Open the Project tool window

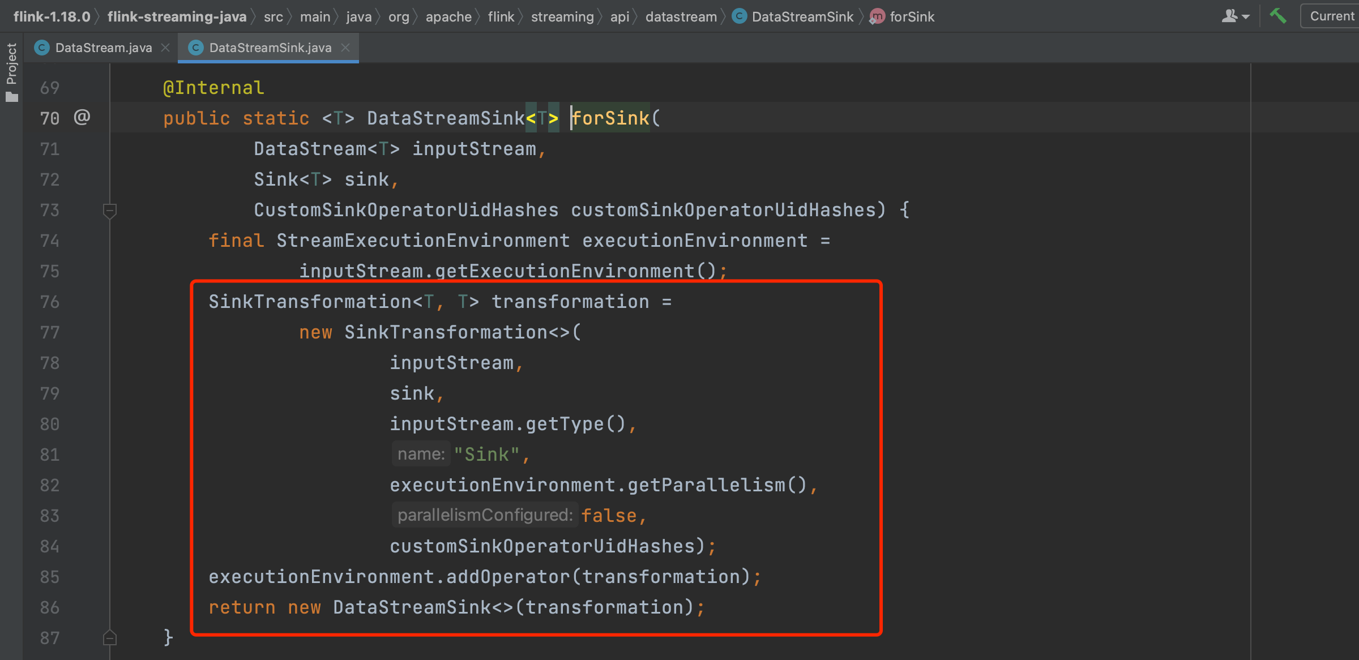11,63
